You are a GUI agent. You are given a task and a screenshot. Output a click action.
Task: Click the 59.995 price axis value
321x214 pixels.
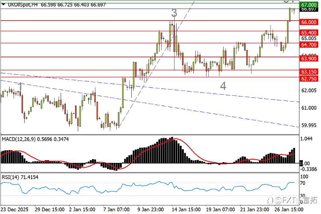click(309, 125)
